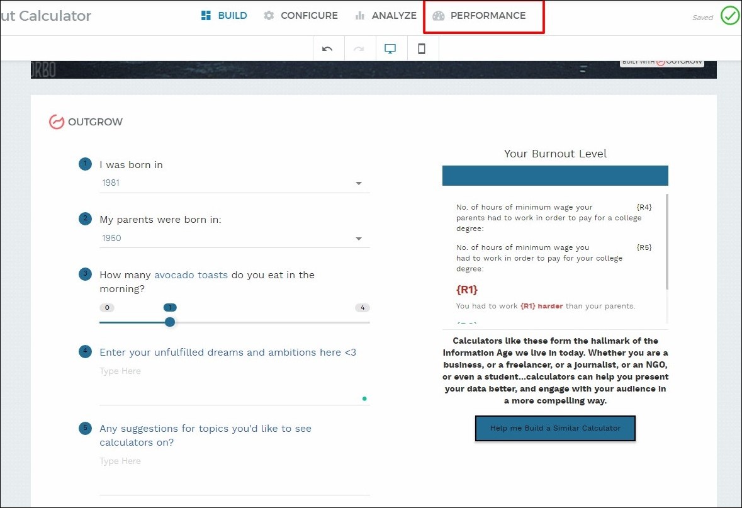Open the Performance tab
Viewport: 742px width, 508px height.
click(480, 16)
